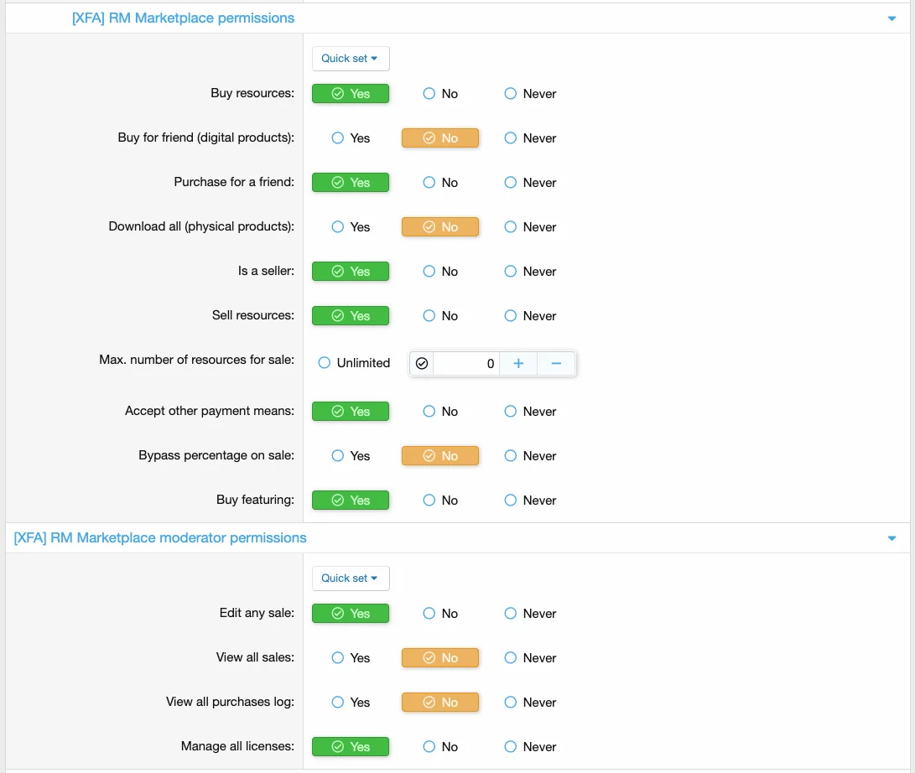
Task: Click green Yes button for Buy featuring
Action: [350, 500]
